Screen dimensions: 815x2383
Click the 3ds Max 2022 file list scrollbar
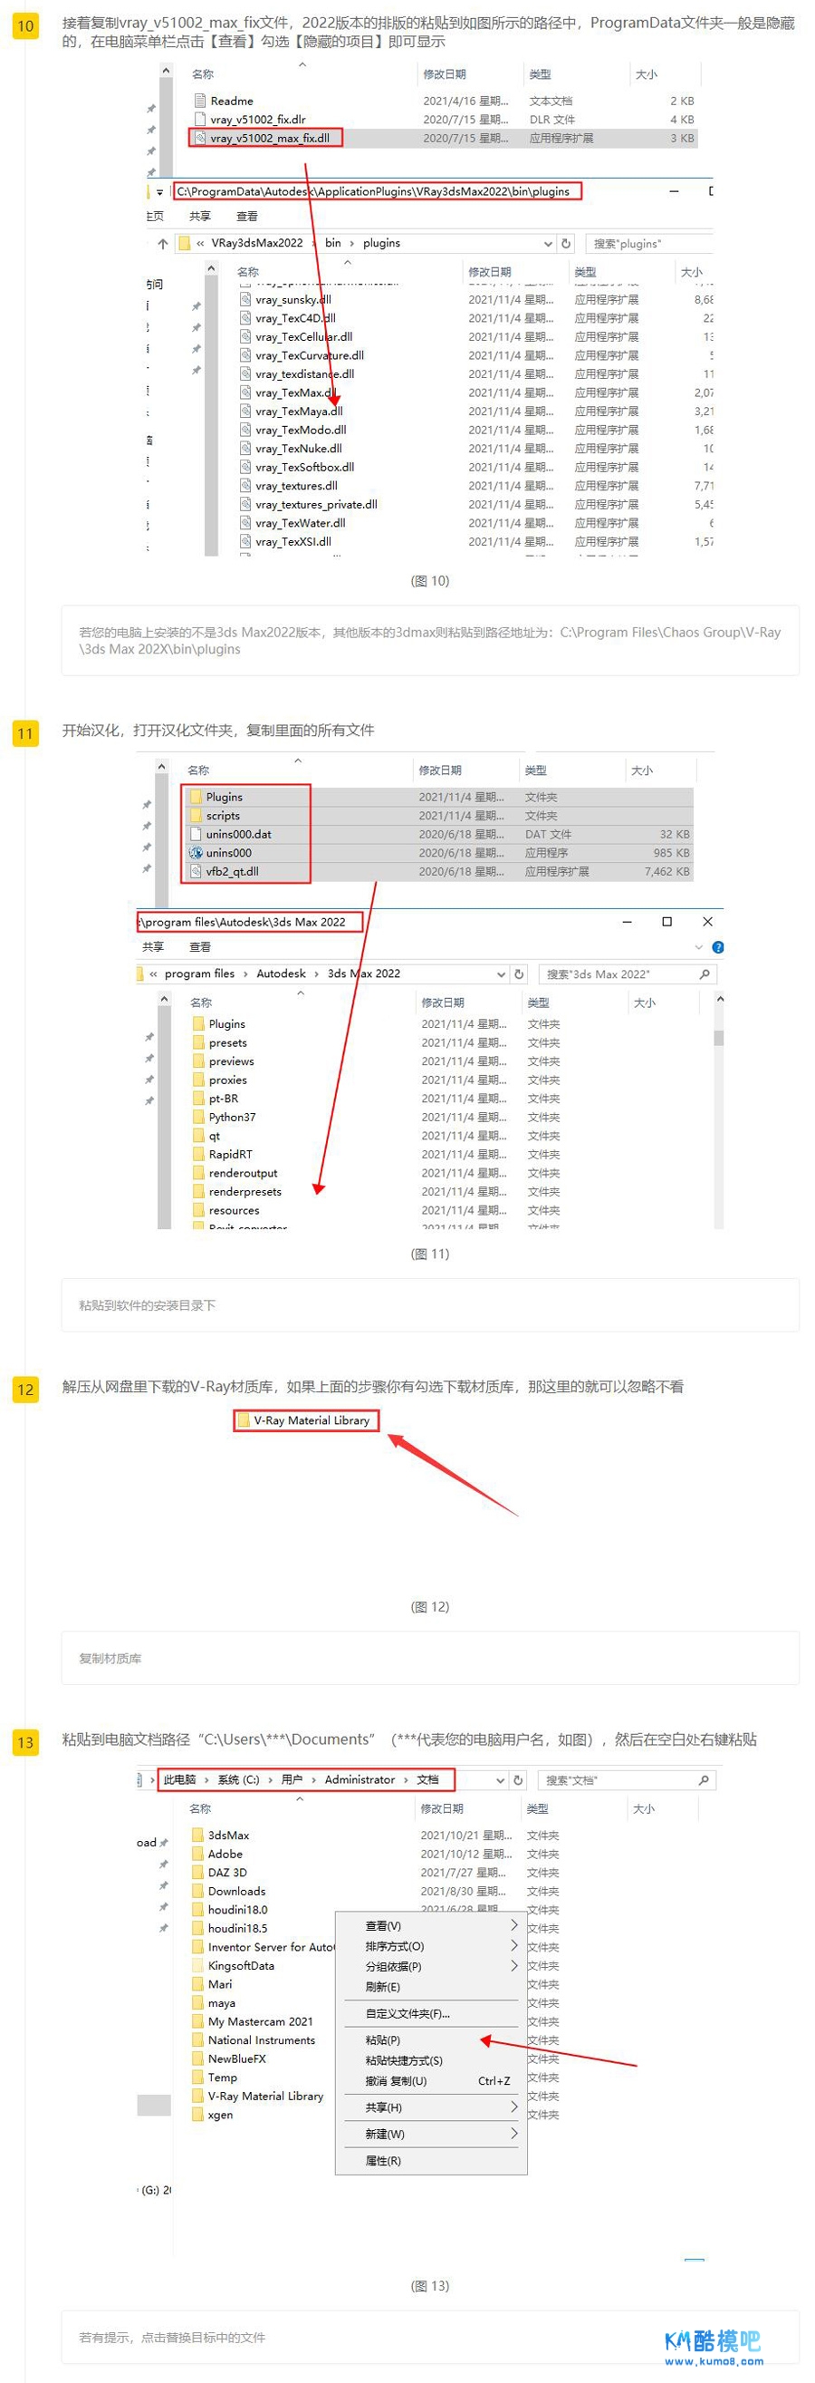(x=719, y=1036)
